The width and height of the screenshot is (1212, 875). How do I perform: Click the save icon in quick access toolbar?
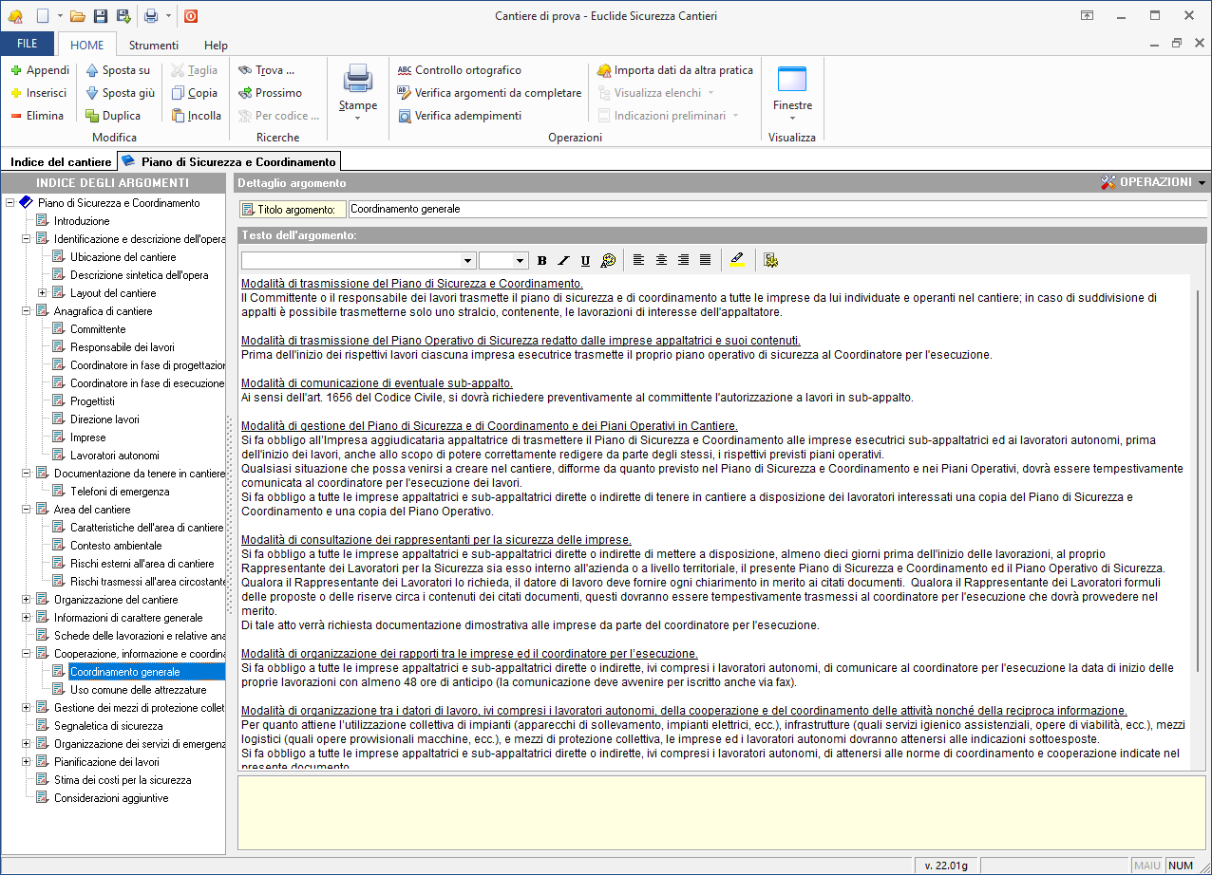[101, 16]
